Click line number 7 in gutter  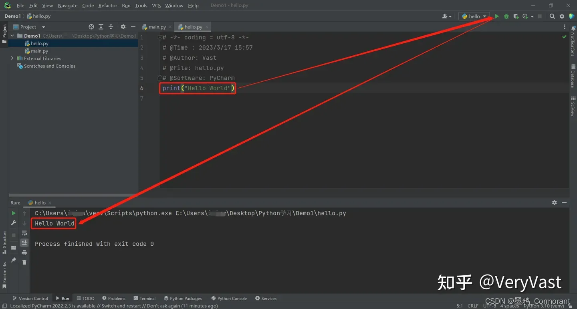142,99
